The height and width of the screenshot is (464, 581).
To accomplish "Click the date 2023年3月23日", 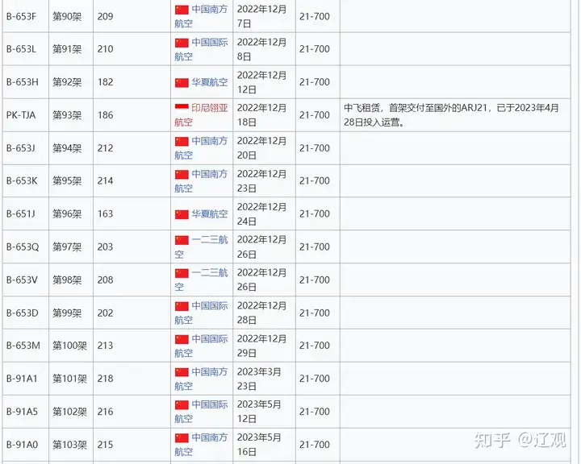I will 259,379.
